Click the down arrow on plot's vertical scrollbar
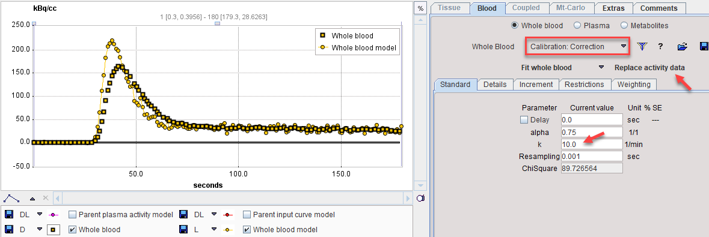 [x=420, y=185]
